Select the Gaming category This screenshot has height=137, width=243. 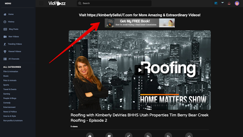tap(6, 94)
